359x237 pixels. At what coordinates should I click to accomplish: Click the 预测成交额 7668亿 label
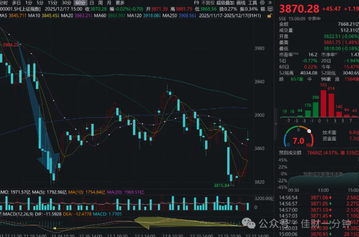(319, 152)
